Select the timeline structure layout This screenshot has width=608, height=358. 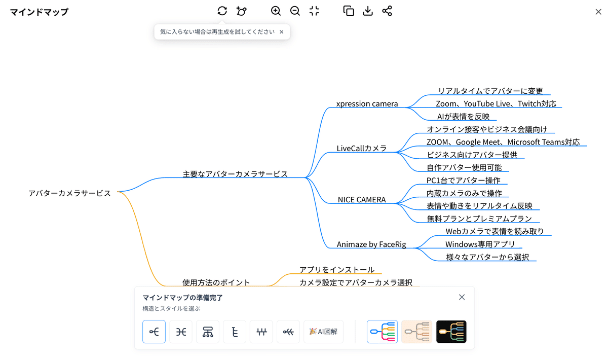pos(261,332)
